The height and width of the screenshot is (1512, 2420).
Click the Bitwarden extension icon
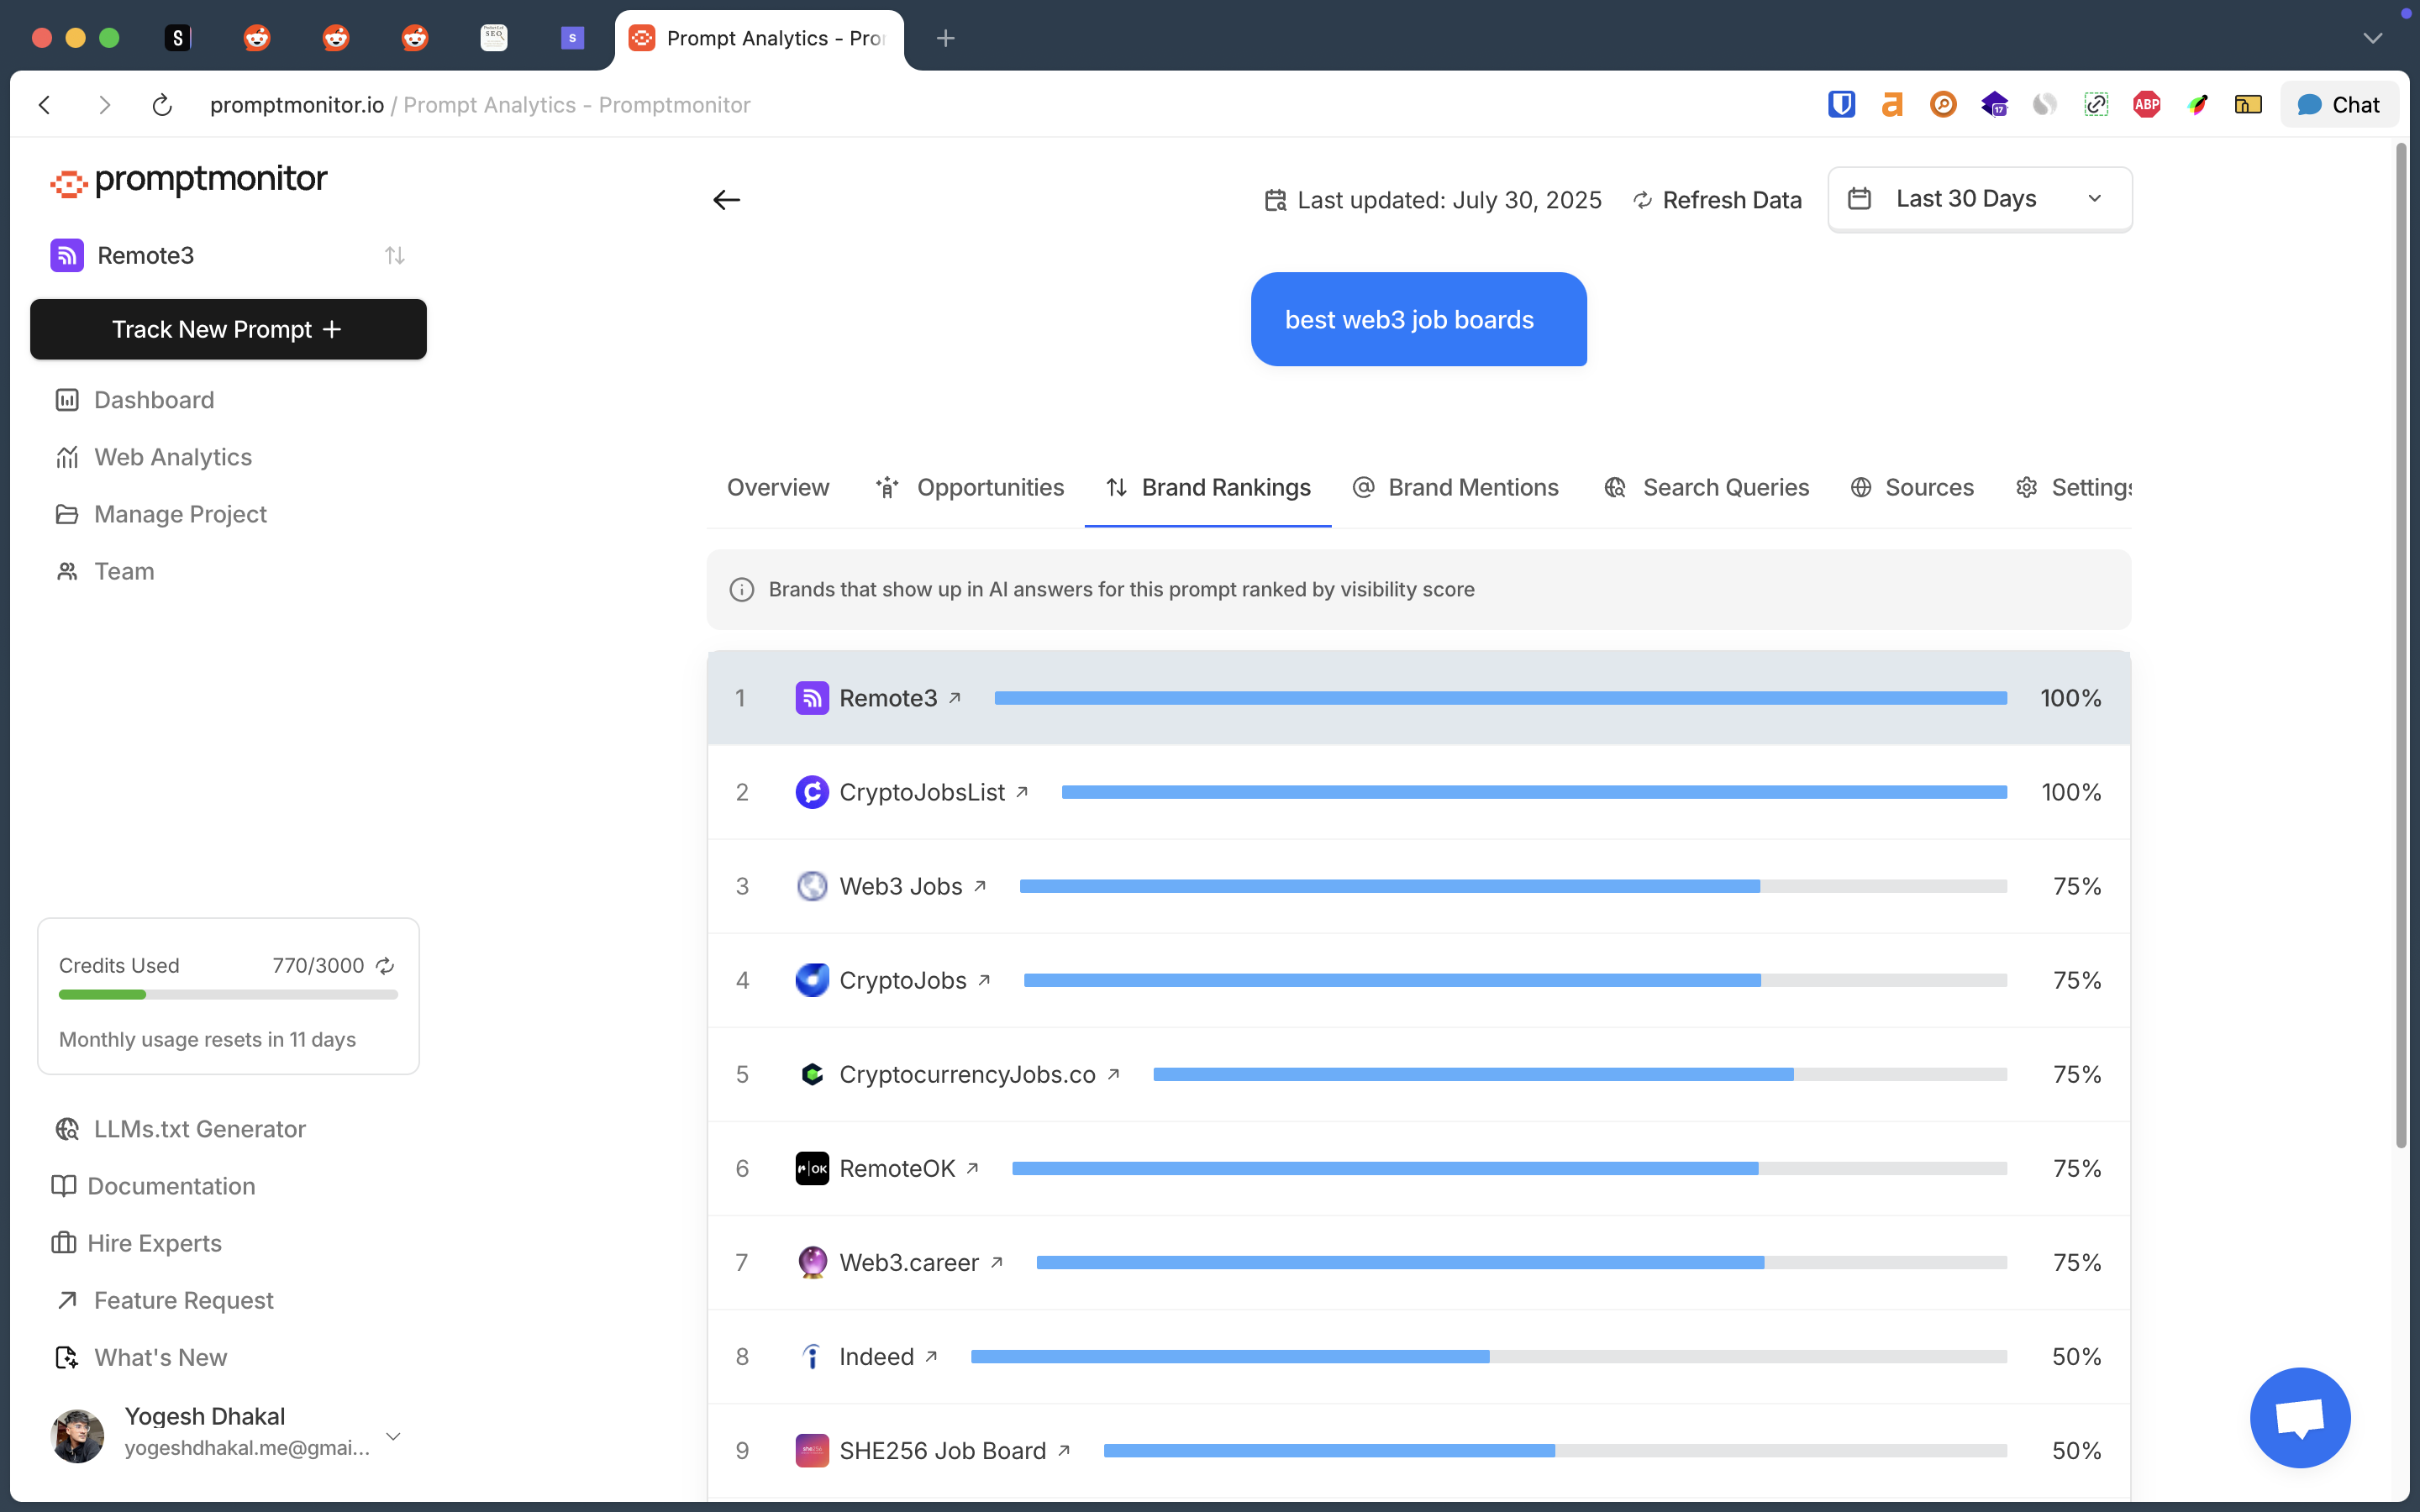click(x=1841, y=105)
